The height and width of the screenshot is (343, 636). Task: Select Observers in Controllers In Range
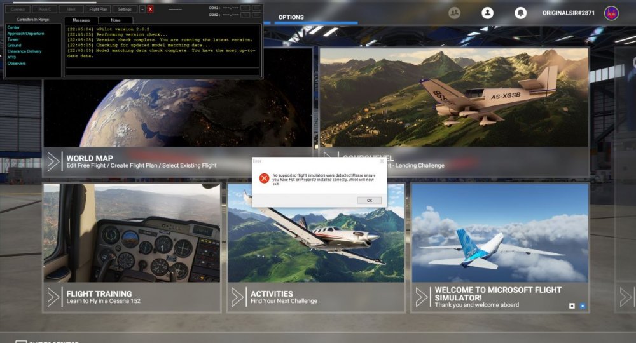[x=17, y=63]
